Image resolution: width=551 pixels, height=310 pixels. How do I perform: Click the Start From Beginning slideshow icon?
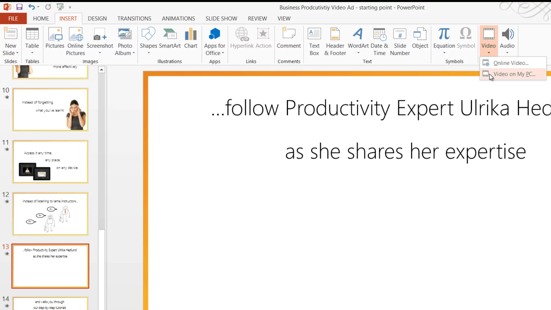(60, 7)
